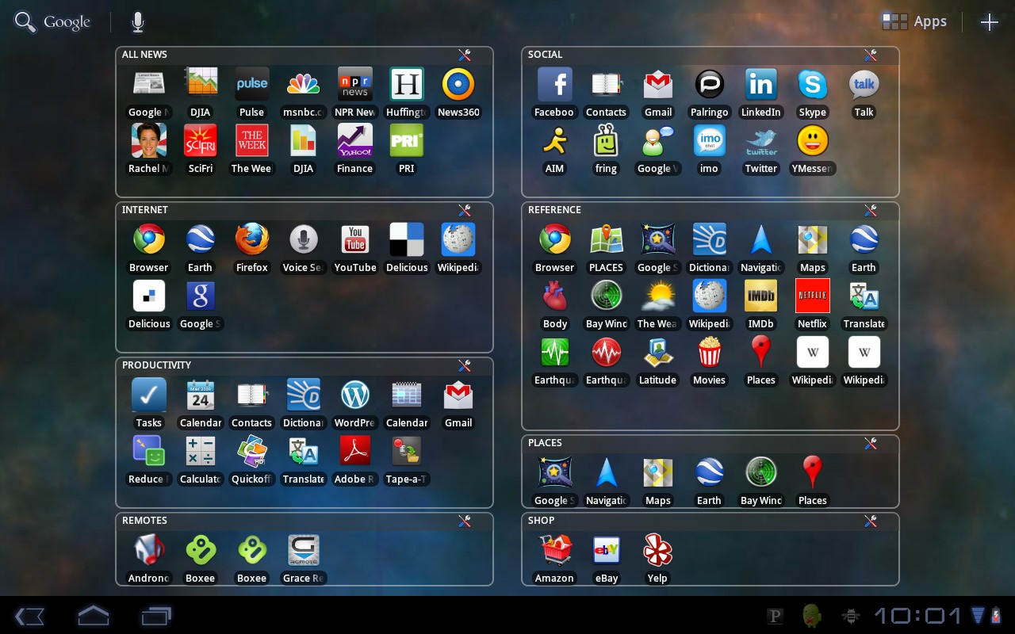The height and width of the screenshot is (634, 1015).
Task: Open the PRI radio app
Action: (407, 140)
